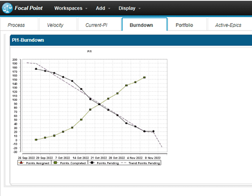Switch to the Active-Epics tab
This screenshot has width=252, height=196.
click(230, 24)
